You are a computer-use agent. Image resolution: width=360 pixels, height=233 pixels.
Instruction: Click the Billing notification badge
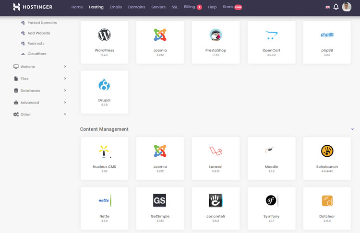(199, 7)
